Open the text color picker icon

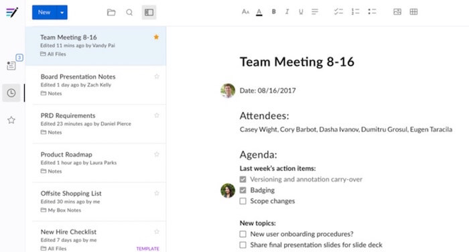coord(259,12)
